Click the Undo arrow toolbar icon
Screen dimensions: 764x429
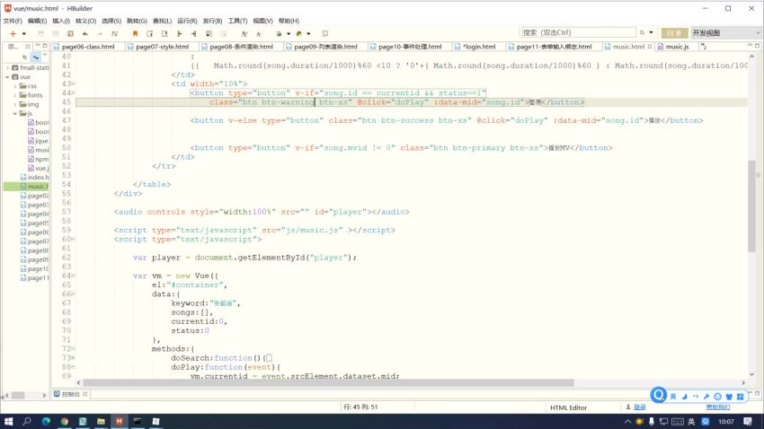coord(85,33)
